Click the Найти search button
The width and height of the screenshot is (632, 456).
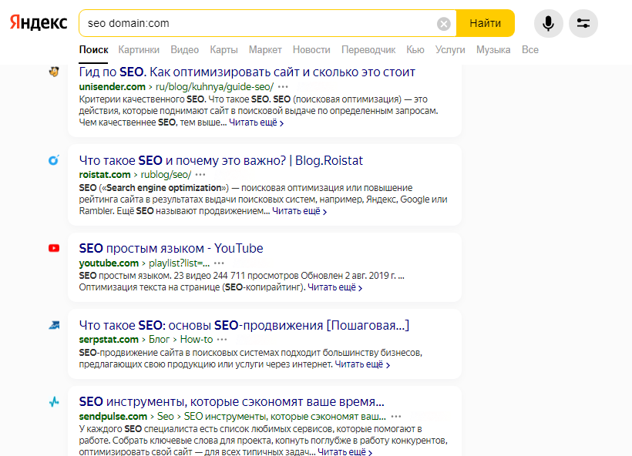click(486, 23)
